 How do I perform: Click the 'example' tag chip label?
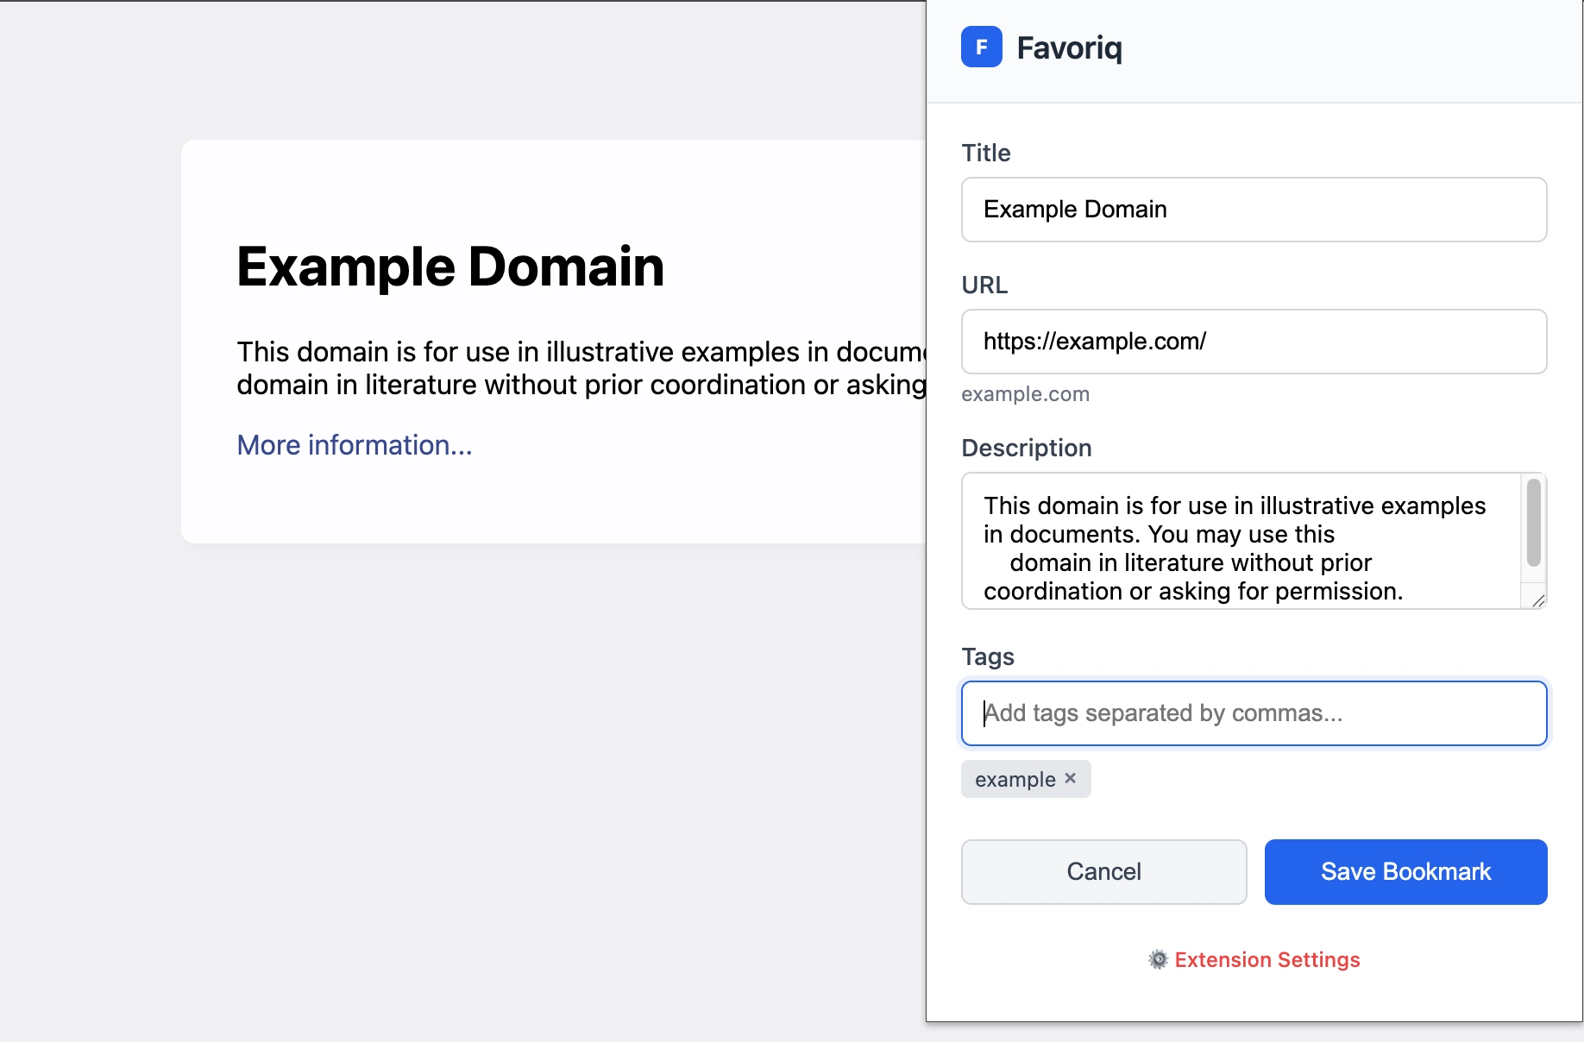[x=1015, y=780]
